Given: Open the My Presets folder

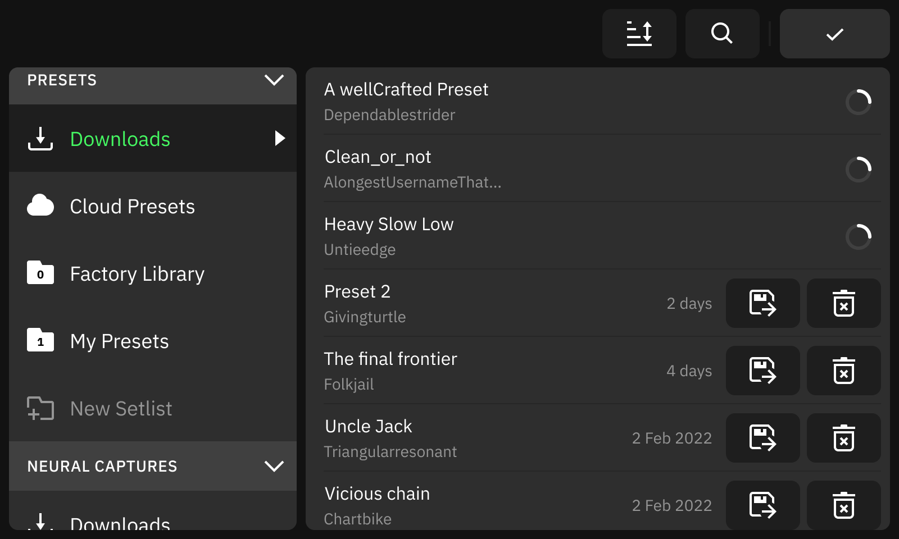Looking at the screenshot, I should click(119, 341).
